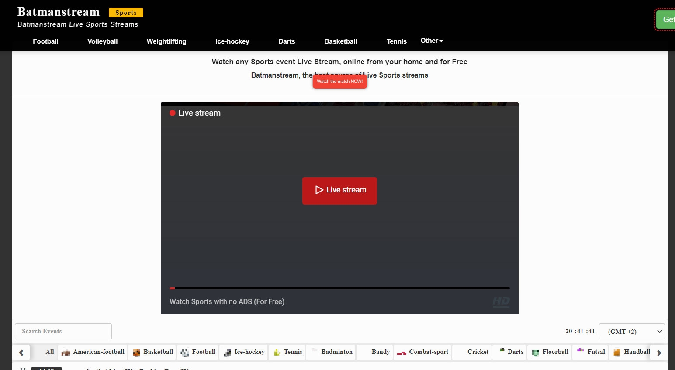The height and width of the screenshot is (370, 675).
Task: Go to the Weightlifting section
Action: (166, 41)
